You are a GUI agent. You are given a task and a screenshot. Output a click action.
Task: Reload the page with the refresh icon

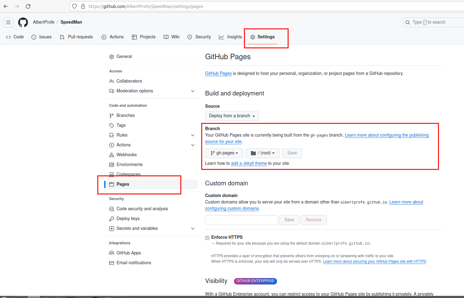(x=28, y=6)
